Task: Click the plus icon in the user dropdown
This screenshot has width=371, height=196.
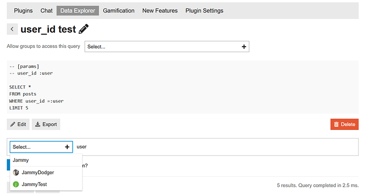Action: 67,147
